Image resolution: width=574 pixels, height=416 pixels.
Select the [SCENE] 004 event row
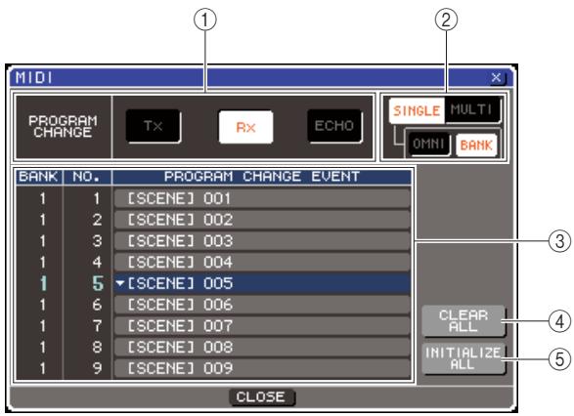pyautogui.click(x=262, y=262)
